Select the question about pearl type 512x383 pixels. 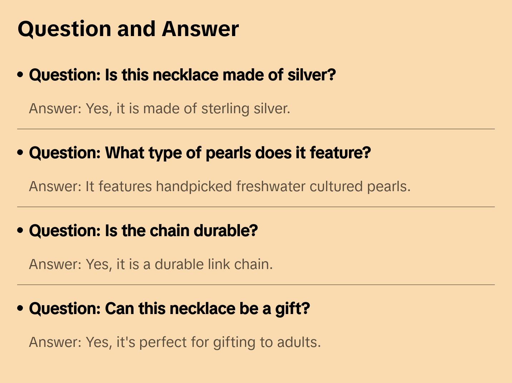(x=200, y=153)
